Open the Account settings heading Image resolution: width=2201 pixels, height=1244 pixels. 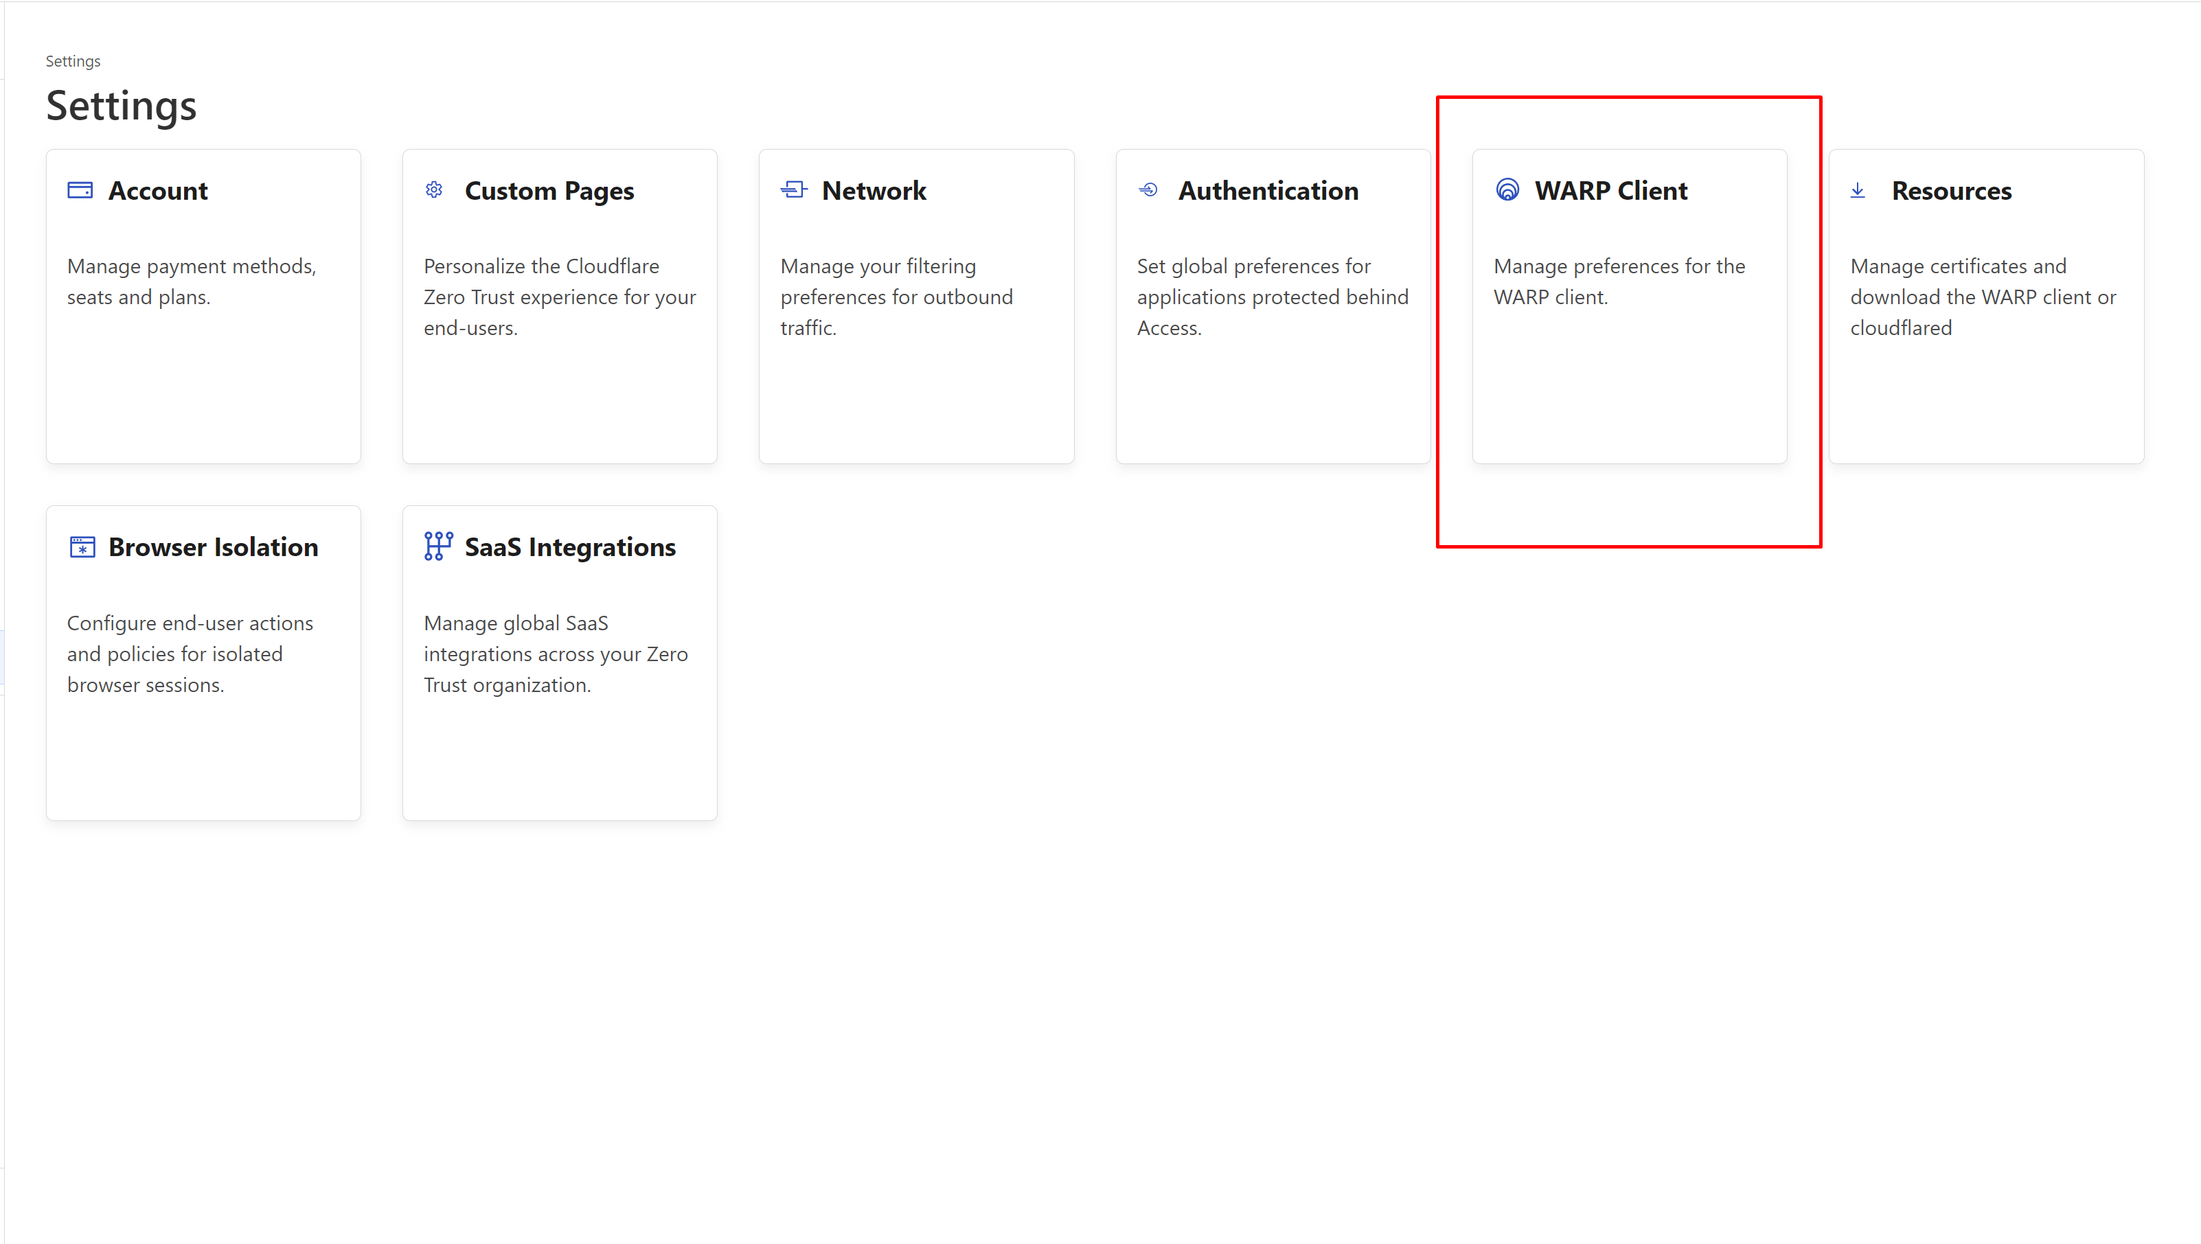[158, 191]
